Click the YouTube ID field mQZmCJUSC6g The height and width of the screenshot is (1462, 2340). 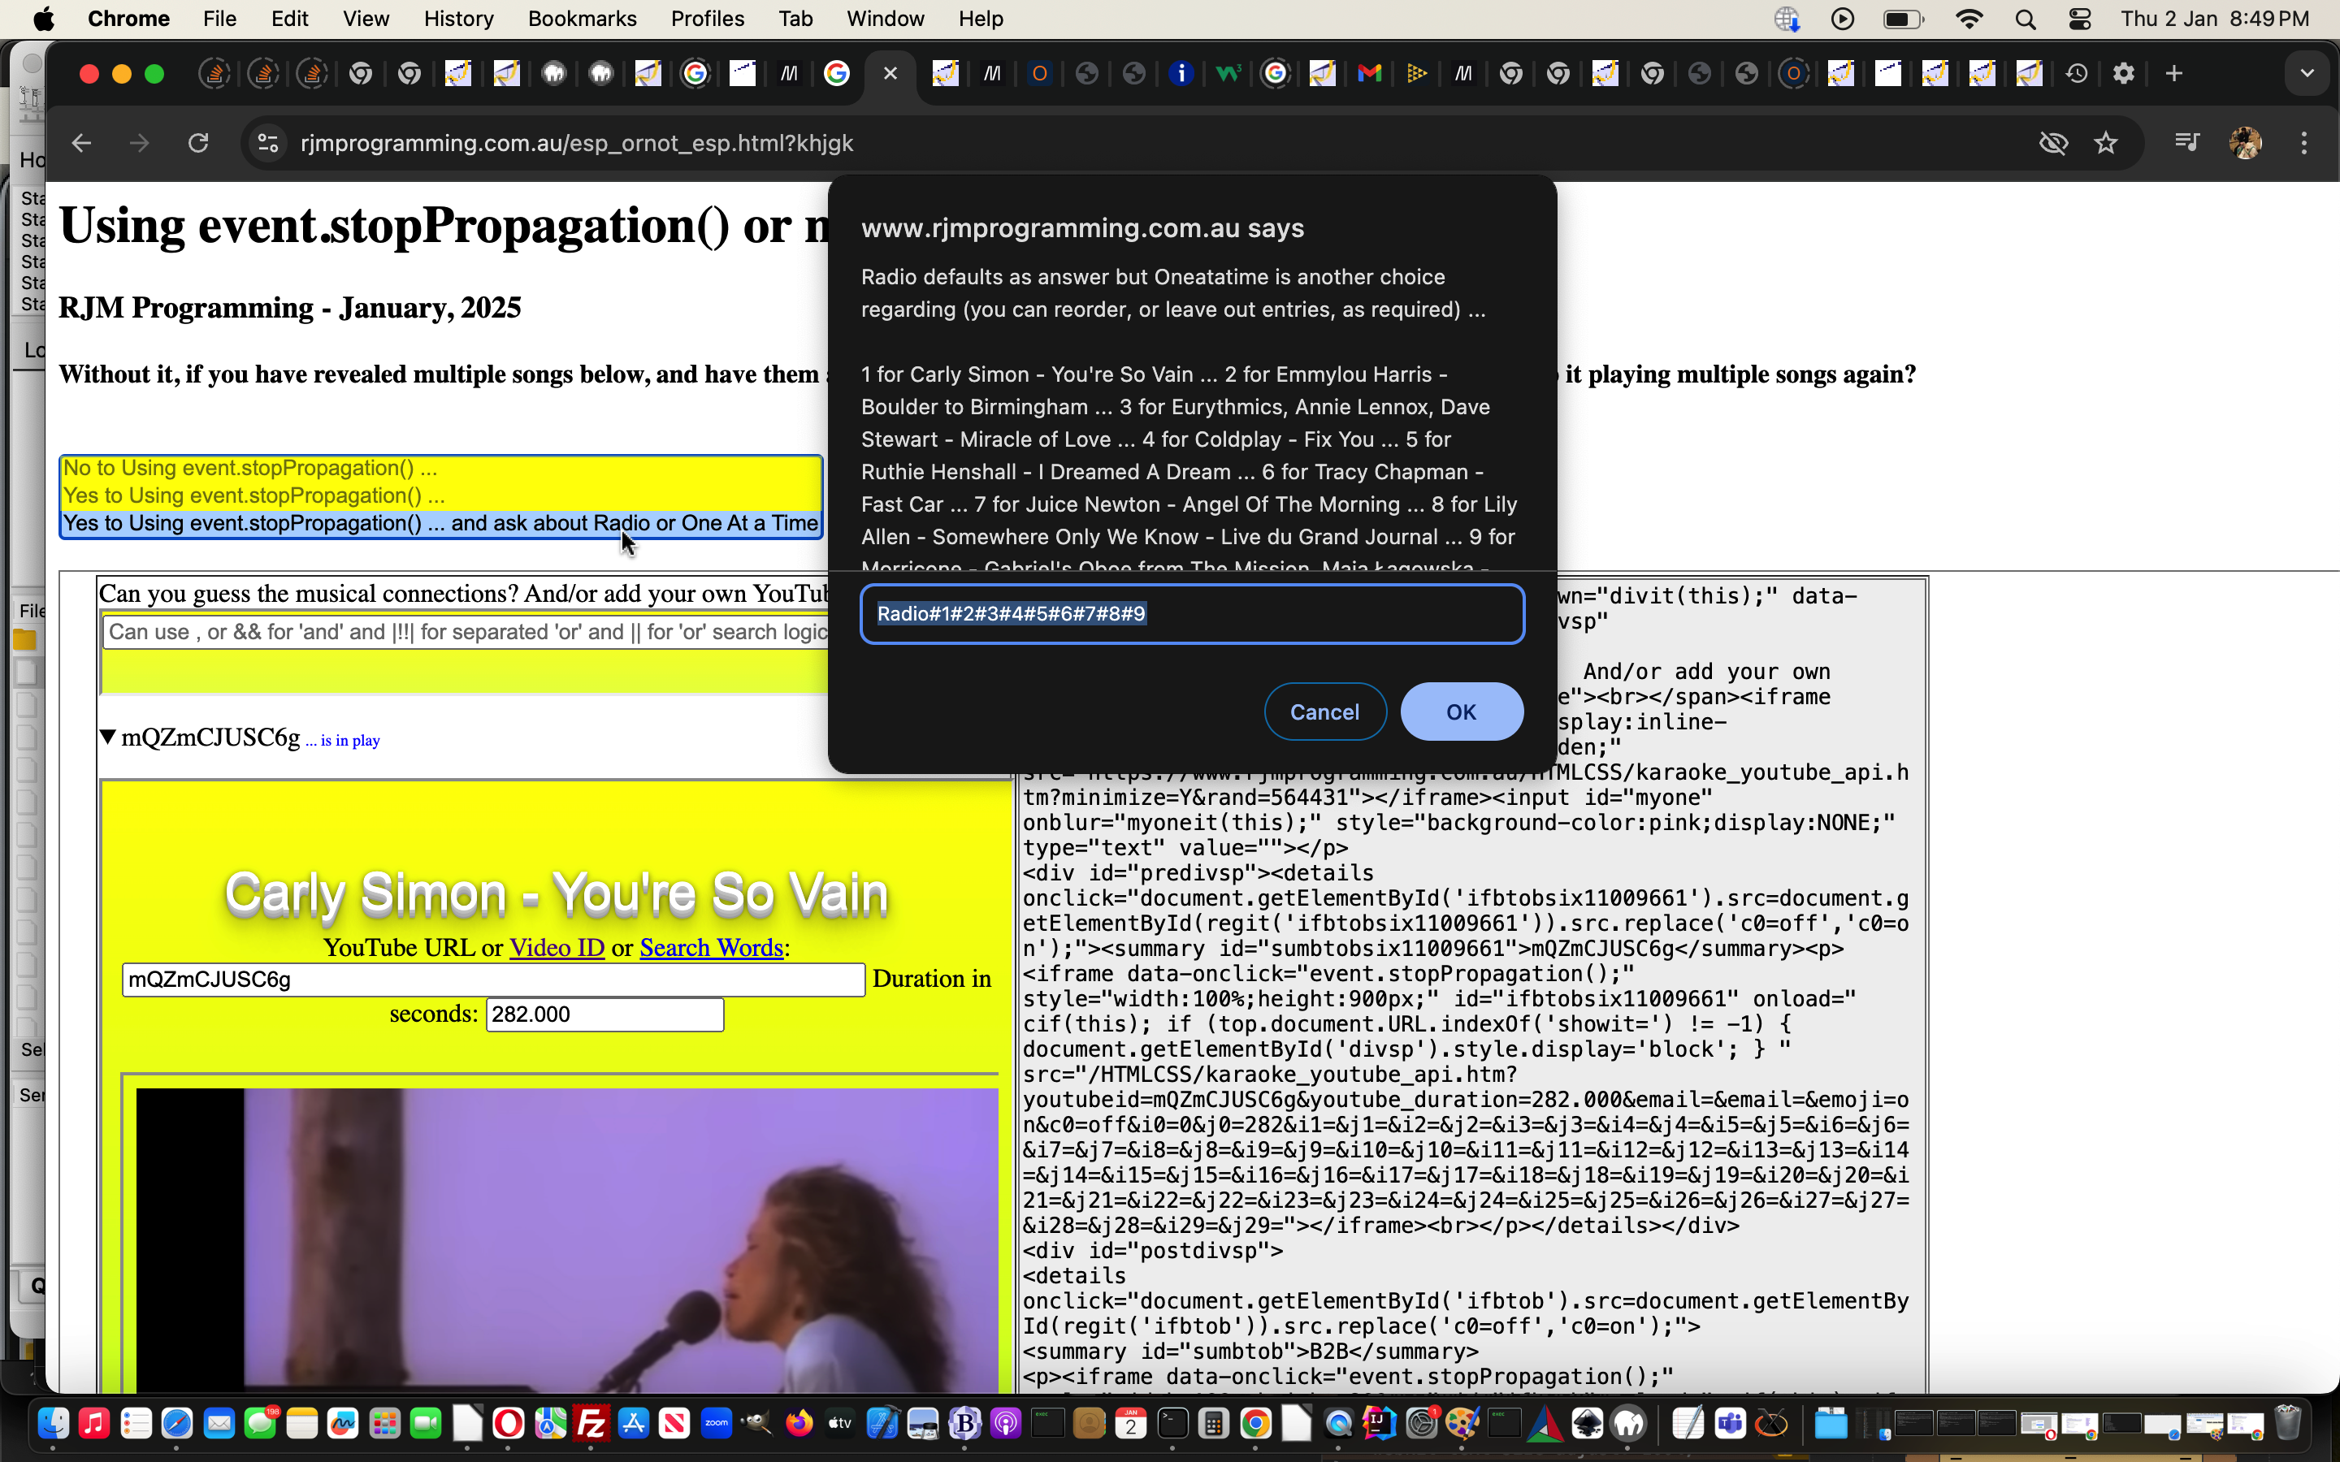point(493,980)
